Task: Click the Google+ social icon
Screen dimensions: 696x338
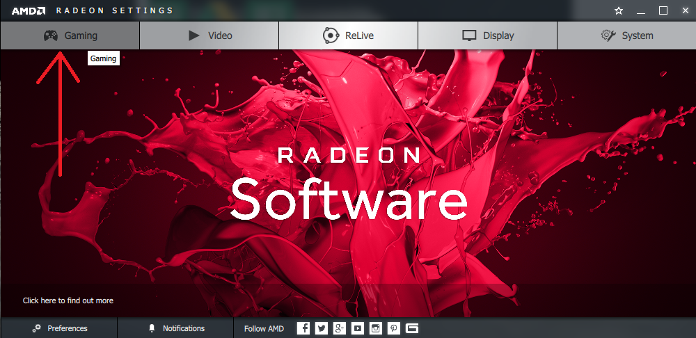Action: point(340,328)
